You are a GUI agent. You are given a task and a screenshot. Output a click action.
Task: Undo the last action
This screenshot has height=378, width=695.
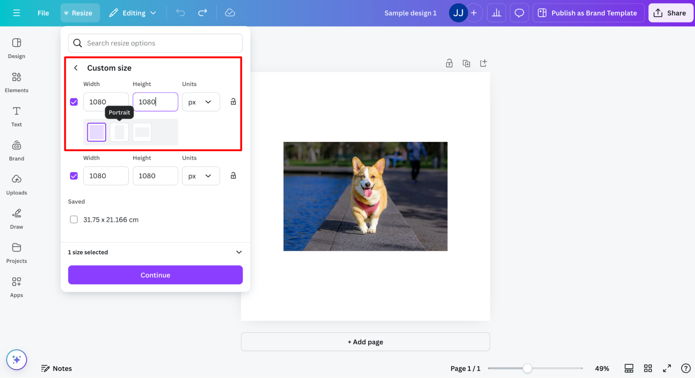pos(180,13)
